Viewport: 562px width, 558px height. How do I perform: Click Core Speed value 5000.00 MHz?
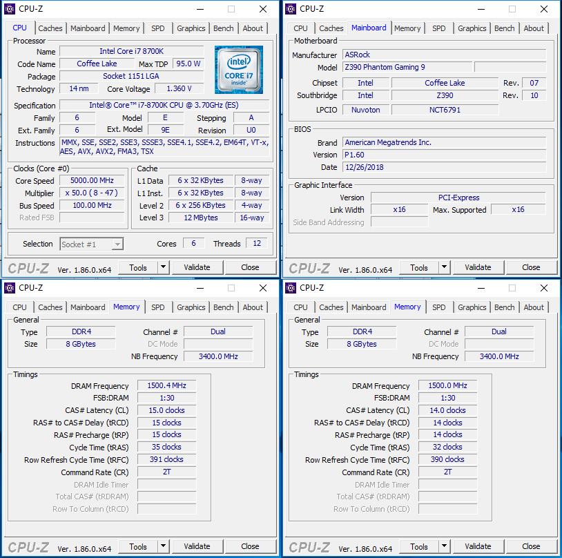pos(92,180)
